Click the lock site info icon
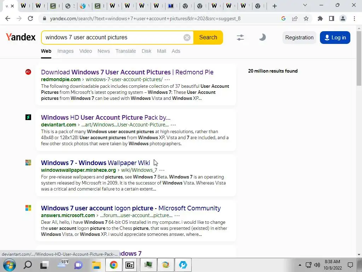362x272 pixels. click(x=45, y=18)
